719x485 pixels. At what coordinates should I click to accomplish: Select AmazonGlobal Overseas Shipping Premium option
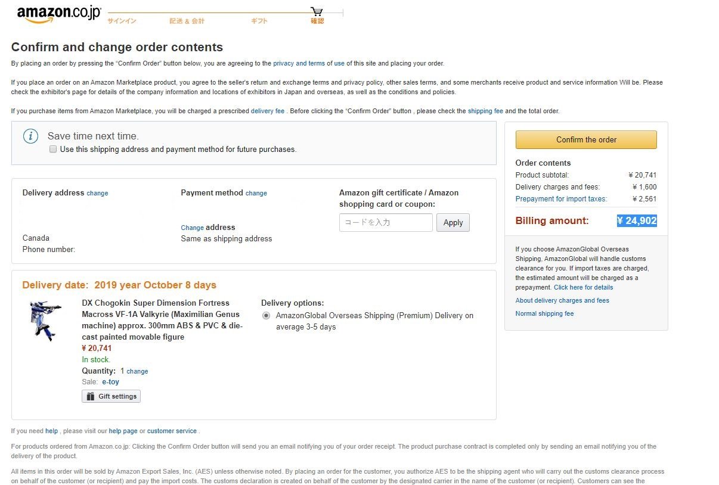[x=266, y=315]
